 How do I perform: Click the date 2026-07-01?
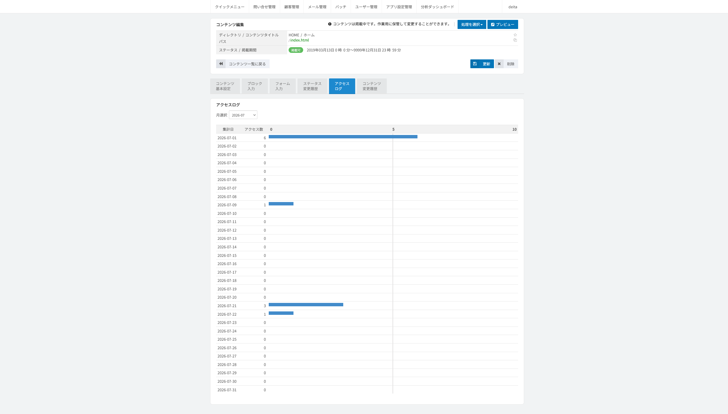pos(227,138)
